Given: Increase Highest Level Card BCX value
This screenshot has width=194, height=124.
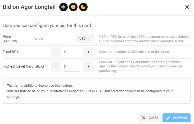Looking at the screenshot, I should pos(88,67).
